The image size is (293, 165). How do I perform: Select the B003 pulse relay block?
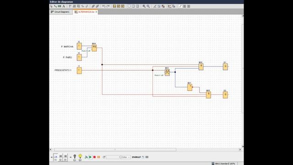[167, 72]
